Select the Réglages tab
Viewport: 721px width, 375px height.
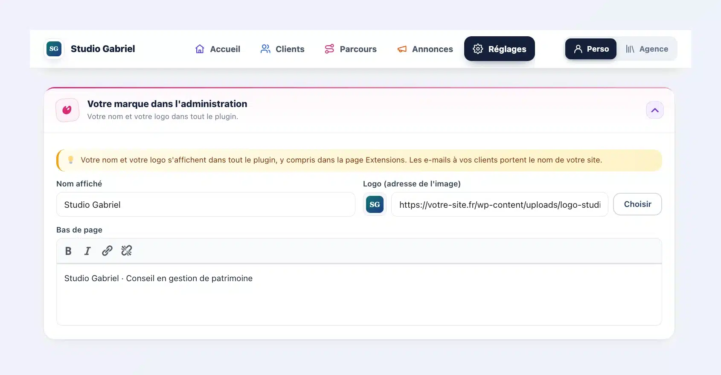click(x=500, y=49)
